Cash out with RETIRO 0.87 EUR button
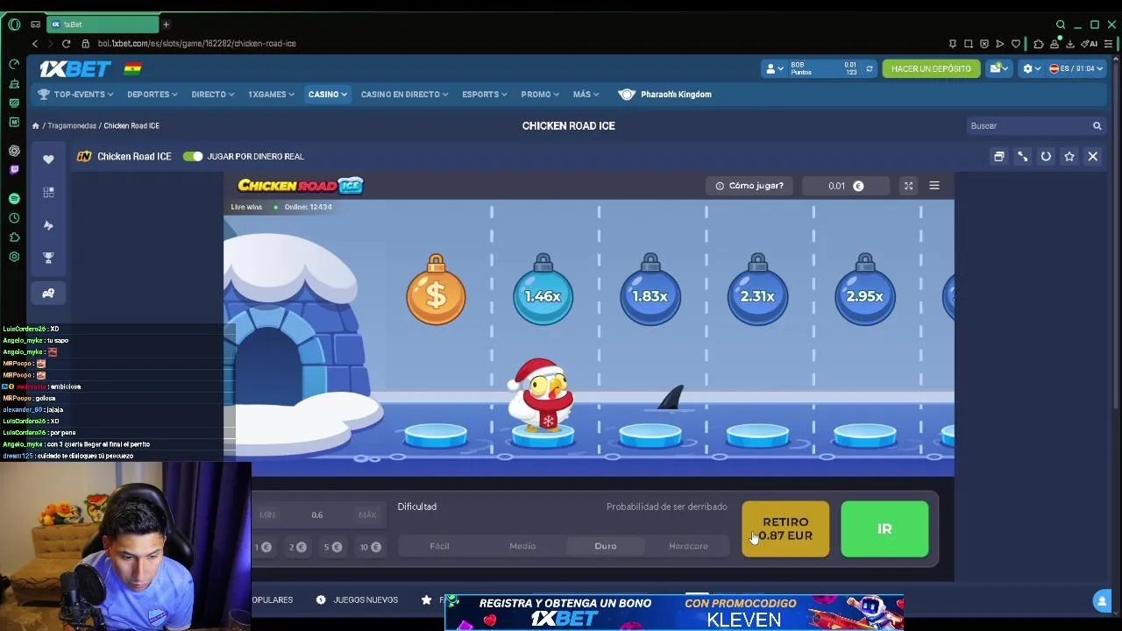Viewport: 1122px width, 631px height. point(785,529)
